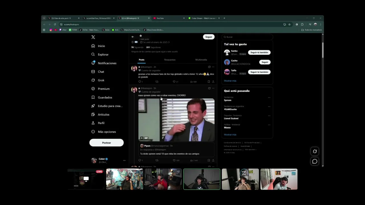This screenshot has width=365, height=205.
Task: Bookmark the CHORRO gif post
Action: click(209, 160)
